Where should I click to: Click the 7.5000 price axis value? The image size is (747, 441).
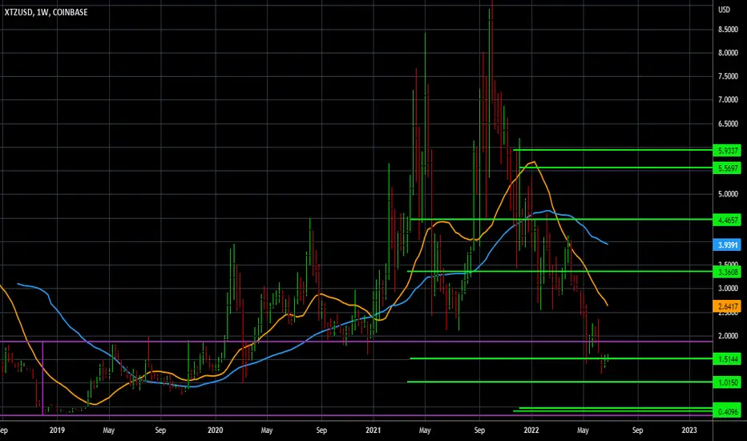(x=728, y=76)
